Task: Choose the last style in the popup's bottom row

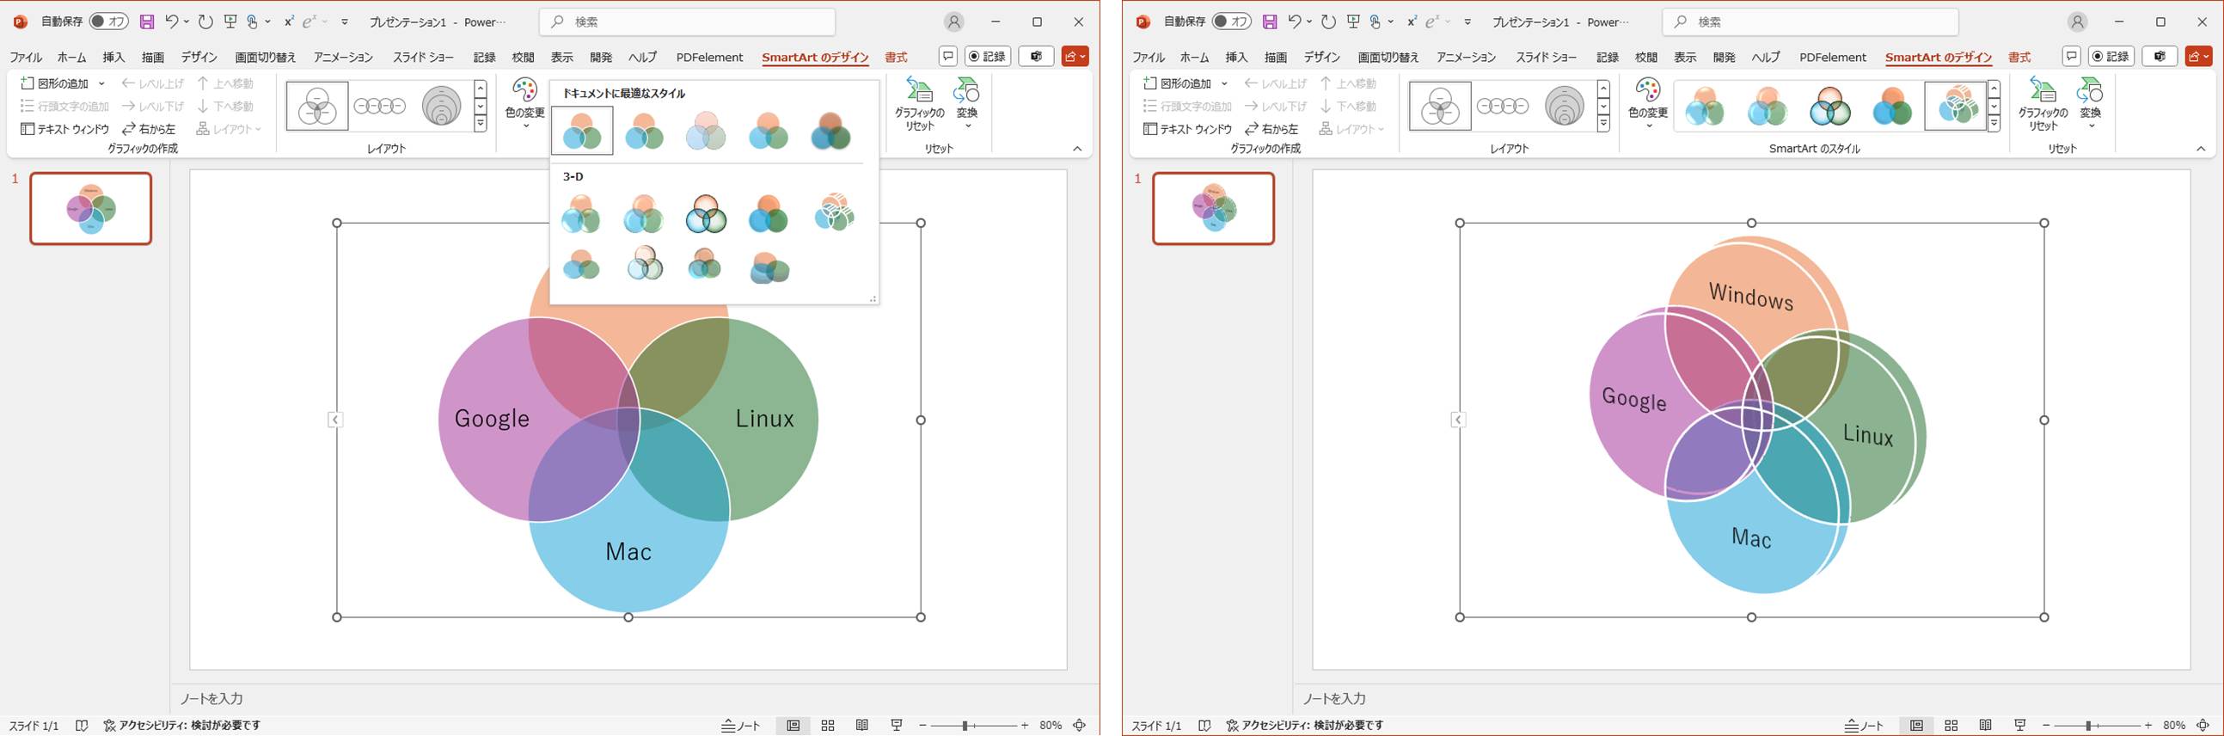Action: [768, 267]
